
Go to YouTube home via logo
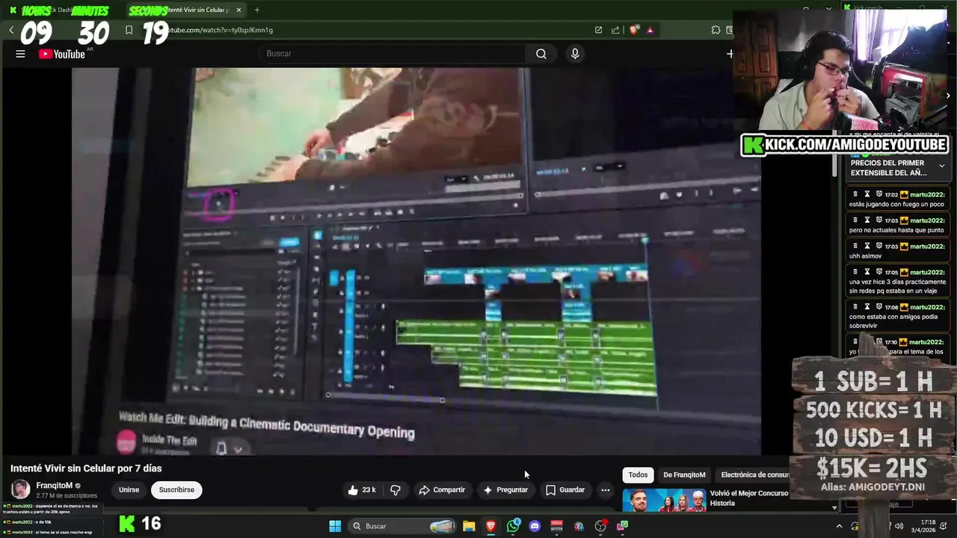coord(62,54)
